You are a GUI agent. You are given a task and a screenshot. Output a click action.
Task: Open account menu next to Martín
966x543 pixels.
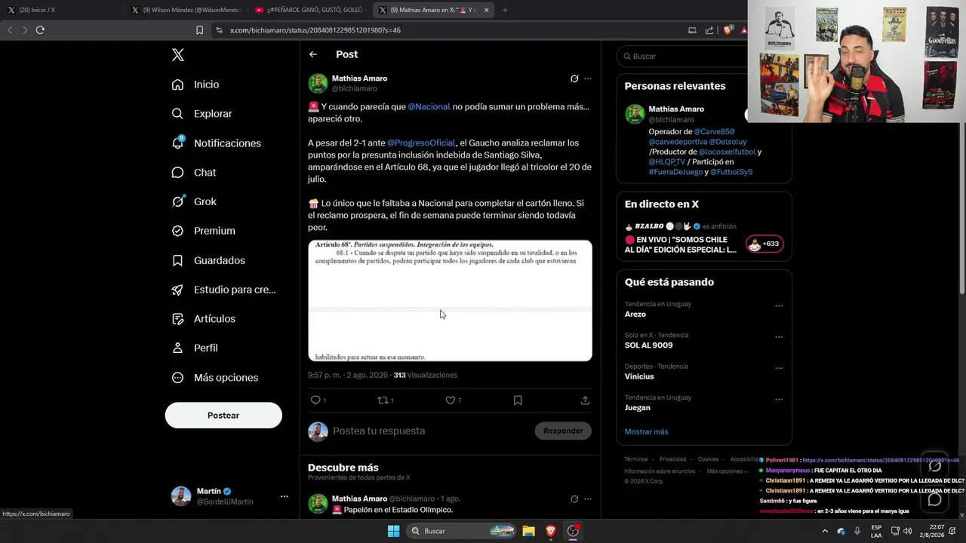coord(285,496)
